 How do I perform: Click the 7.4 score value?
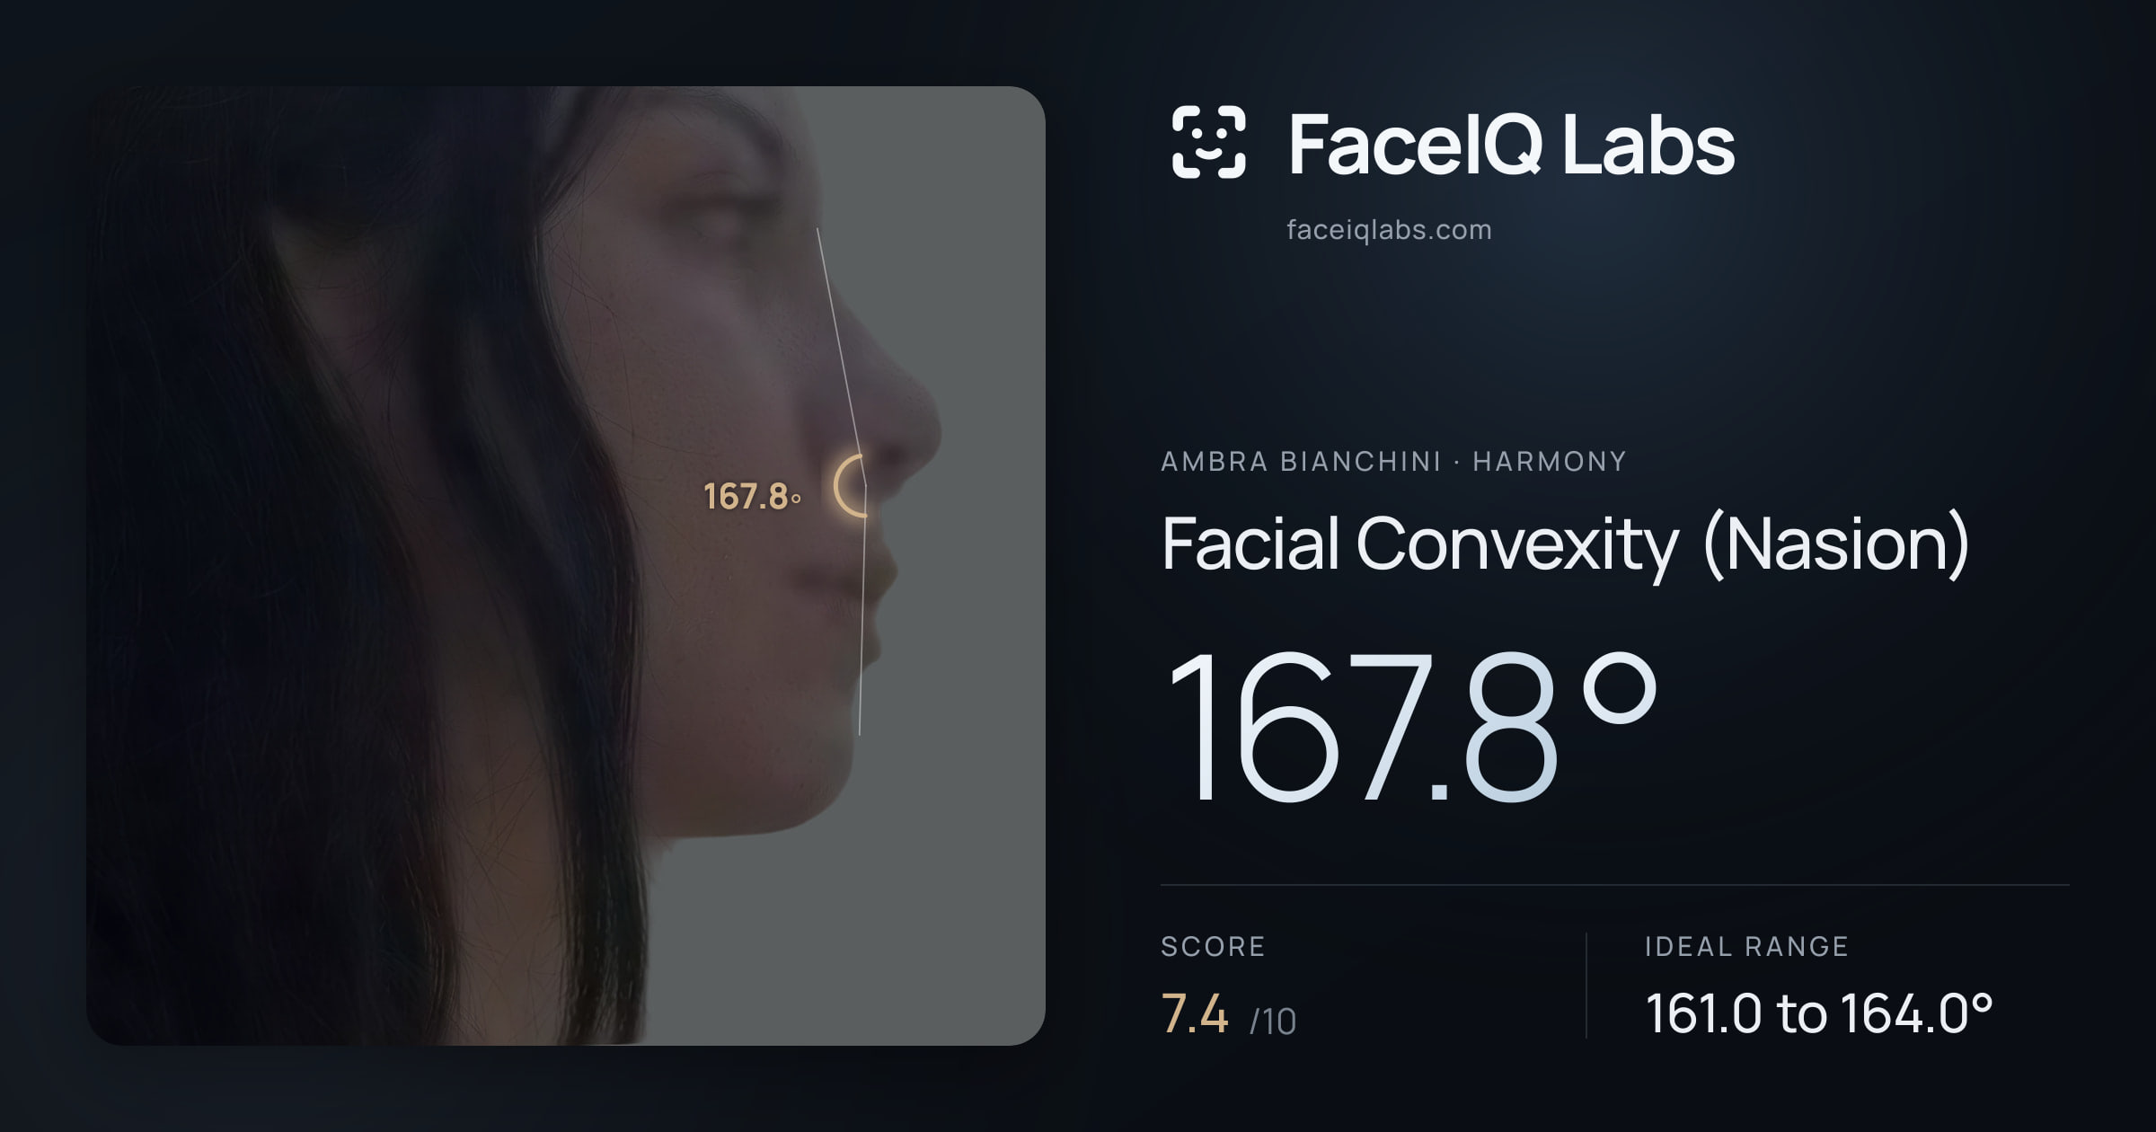tap(1194, 1014)
